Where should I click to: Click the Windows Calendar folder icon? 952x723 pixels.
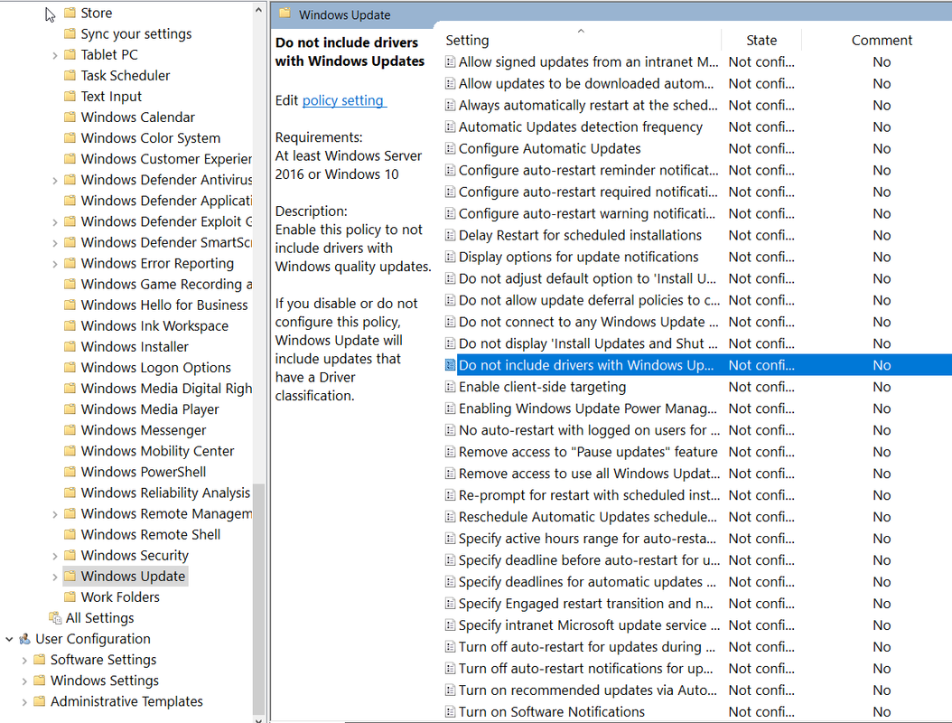(70, 117)
